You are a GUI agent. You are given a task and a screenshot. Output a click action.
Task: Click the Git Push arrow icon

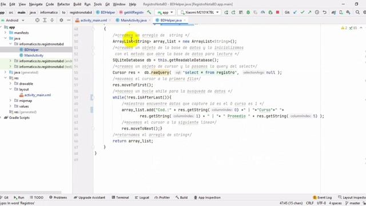pos(309,13)
